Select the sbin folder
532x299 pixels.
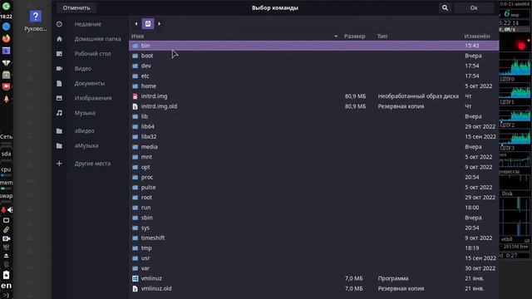pos(314,218)
